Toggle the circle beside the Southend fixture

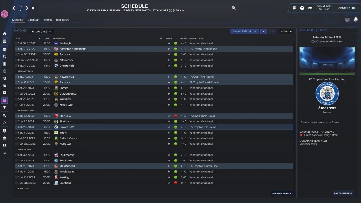click(x=16, y=183)
